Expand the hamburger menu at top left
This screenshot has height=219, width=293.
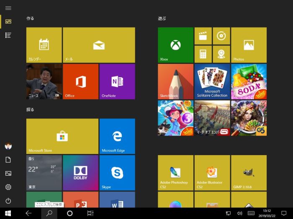[8, 8]
